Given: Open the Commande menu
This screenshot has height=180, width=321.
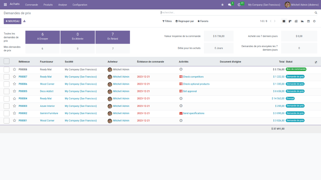Looking at the screenshot, I should coord(32,5).
